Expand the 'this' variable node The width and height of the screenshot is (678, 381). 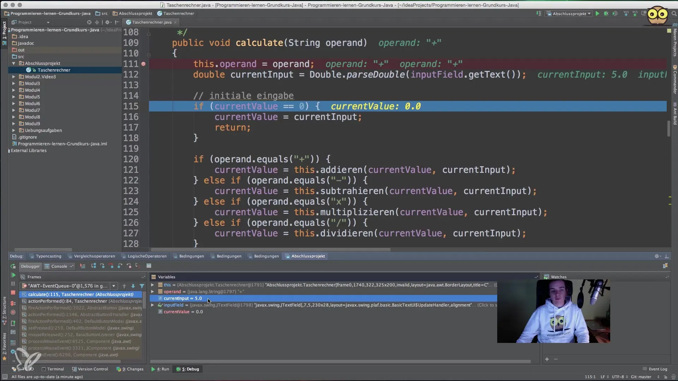(153, 285)
